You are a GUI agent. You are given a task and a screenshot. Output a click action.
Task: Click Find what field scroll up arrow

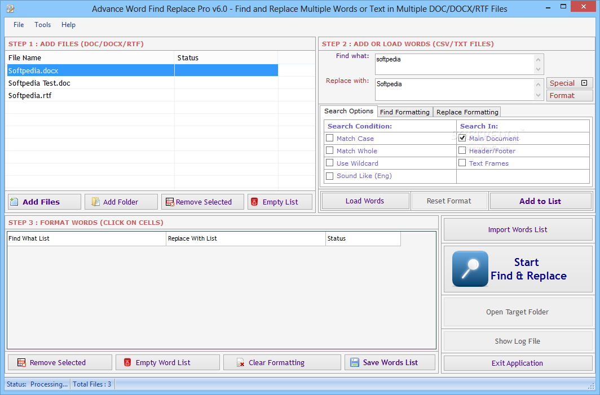click(x=539, y=60)
